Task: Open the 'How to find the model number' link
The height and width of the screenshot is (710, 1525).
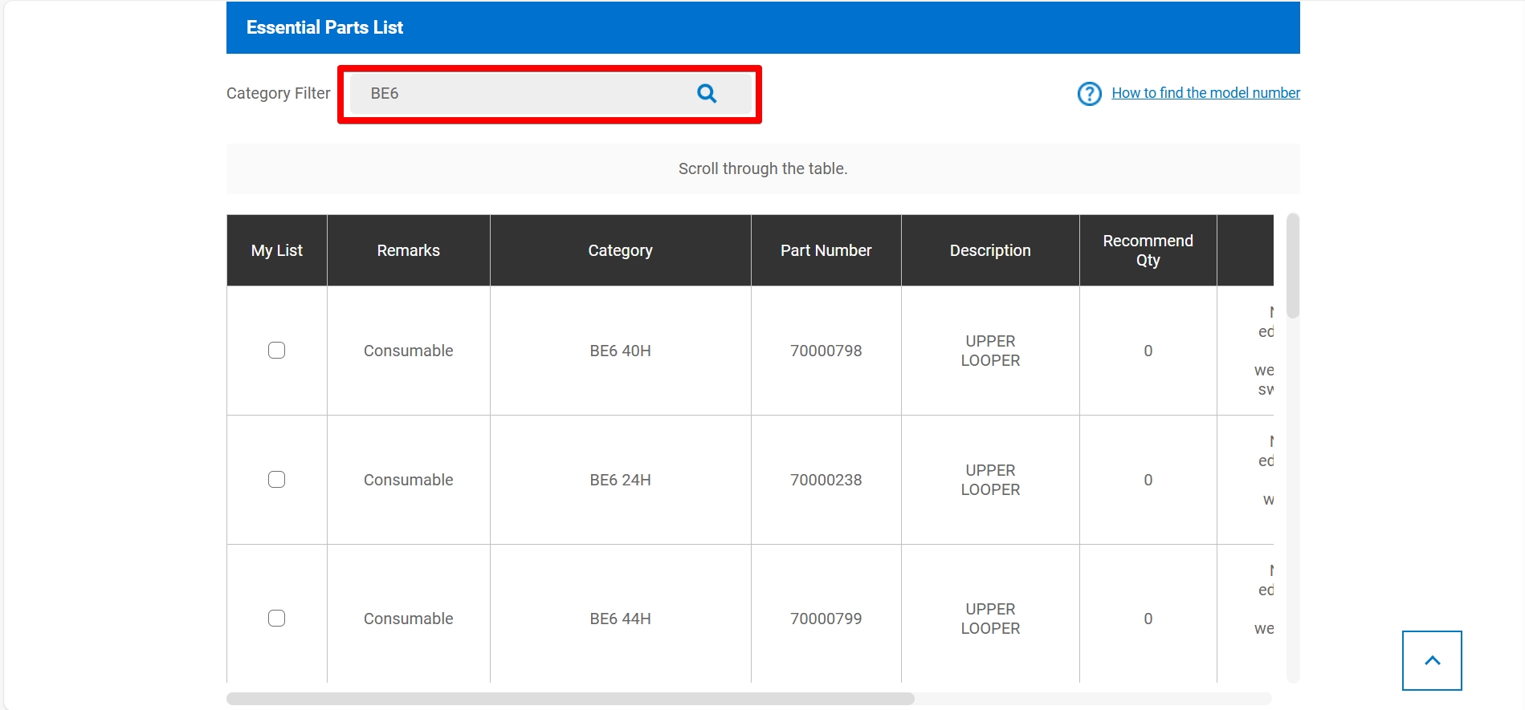Action: (x=1205, y=93)
